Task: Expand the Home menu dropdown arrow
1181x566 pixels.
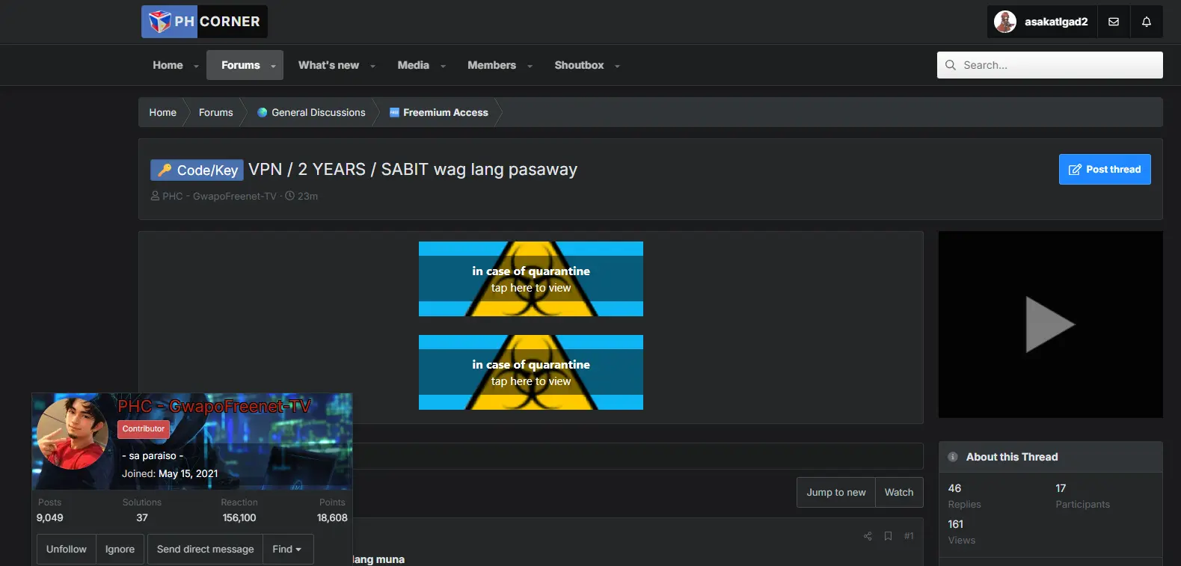Action: [x=196, y=66]
